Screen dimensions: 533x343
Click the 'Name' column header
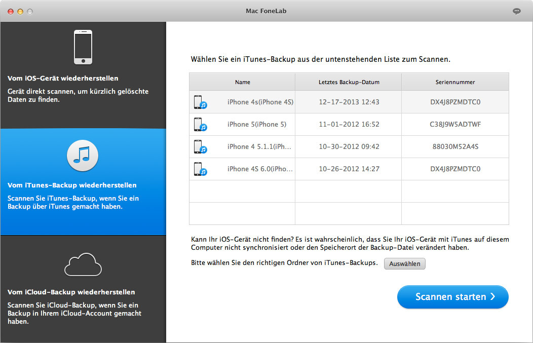pyautogui.click(x=242, y=82)
